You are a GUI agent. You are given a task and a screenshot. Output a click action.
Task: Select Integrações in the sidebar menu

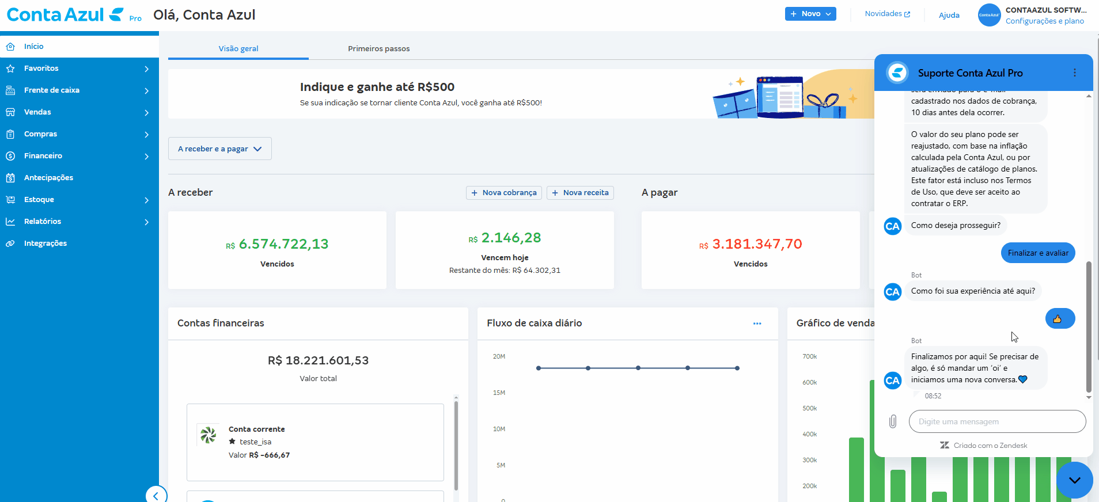tap(79, 244)
